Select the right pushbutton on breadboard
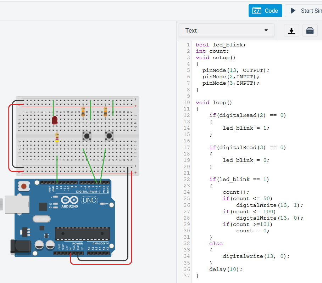 point(109,136)
